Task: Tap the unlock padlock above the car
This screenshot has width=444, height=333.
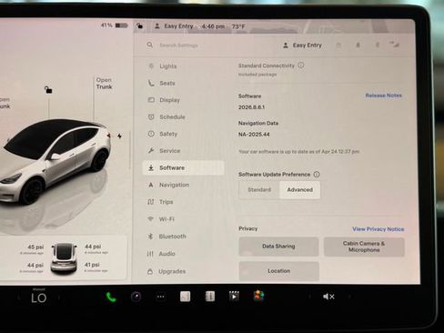Action: point(48,89)
